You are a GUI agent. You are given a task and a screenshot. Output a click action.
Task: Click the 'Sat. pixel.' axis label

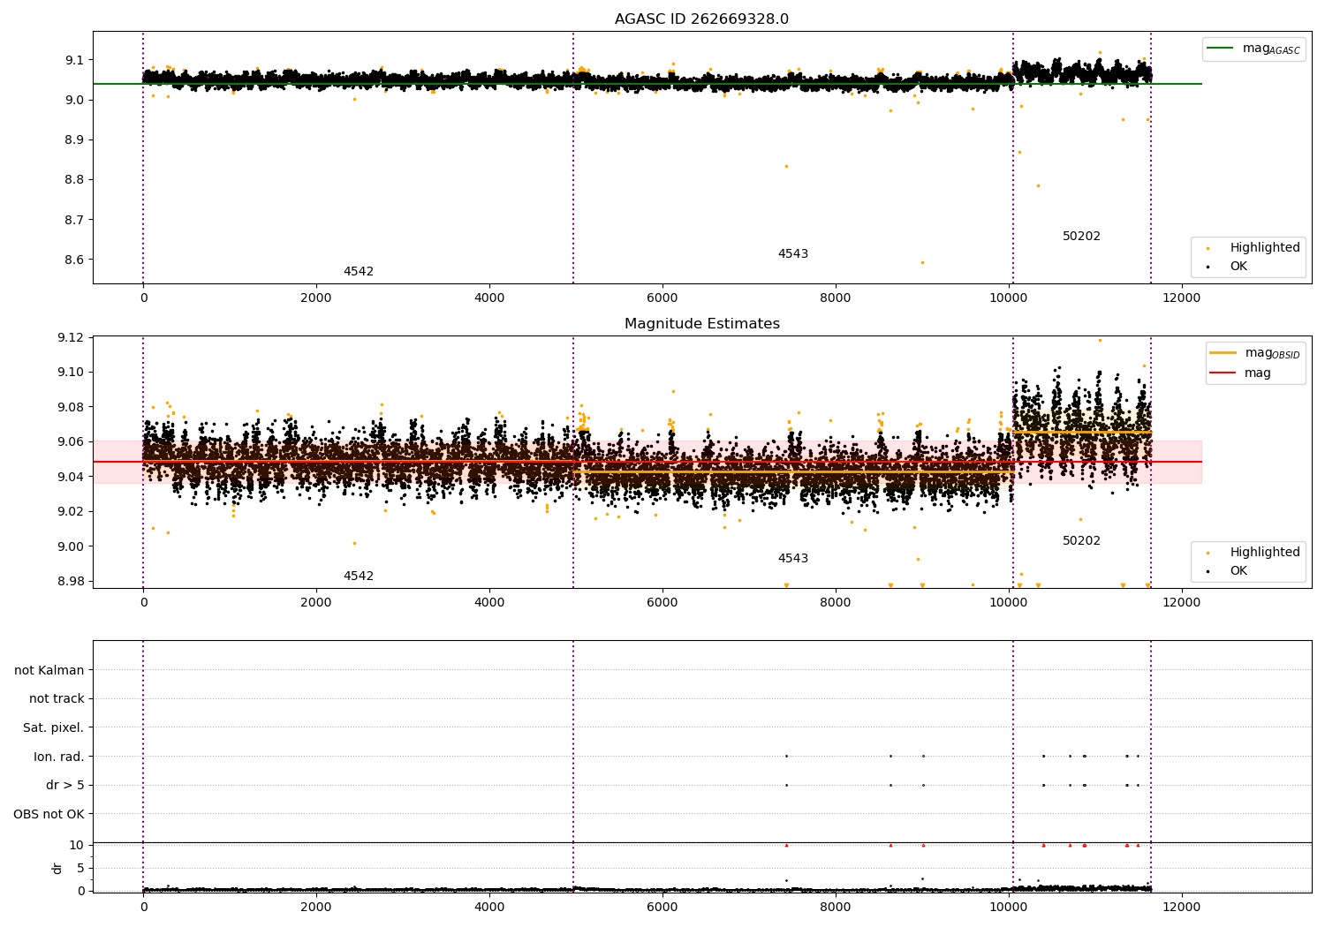[x=54, y=728]
